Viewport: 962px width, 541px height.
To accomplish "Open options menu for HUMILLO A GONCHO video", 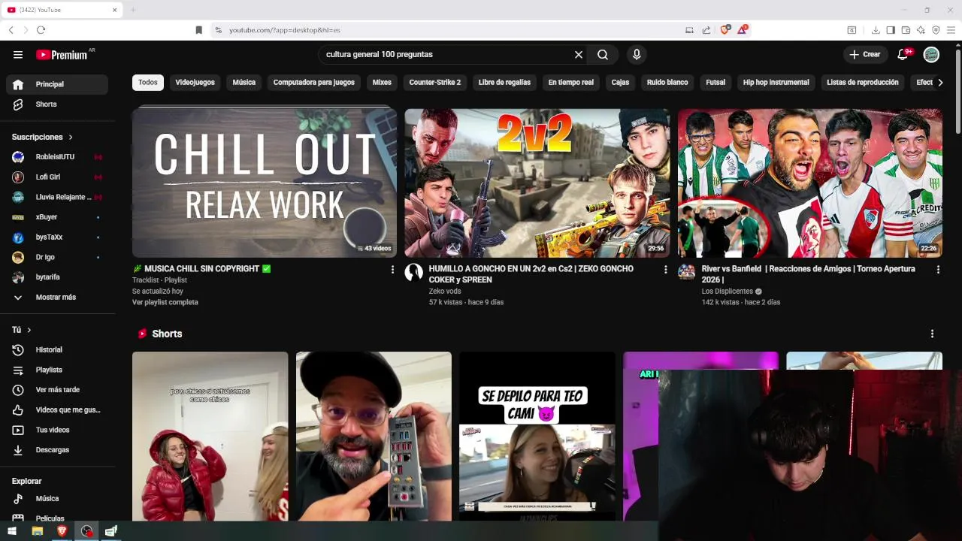I will [665, 269].
